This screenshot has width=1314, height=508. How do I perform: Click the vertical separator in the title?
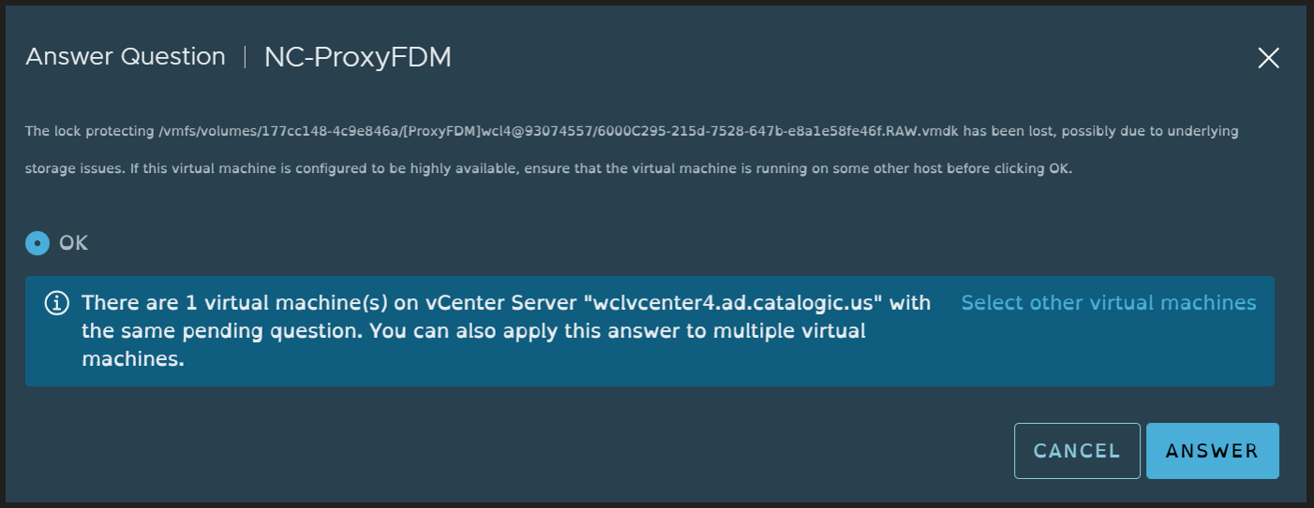[245, 57]
